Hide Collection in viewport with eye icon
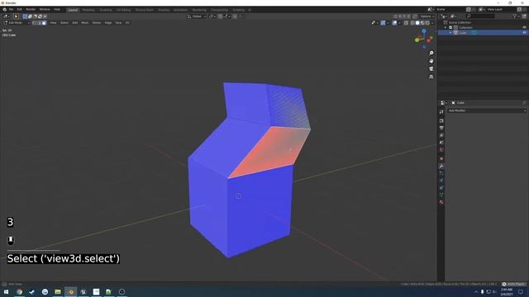The image size is (529, 297). (524, 27)
